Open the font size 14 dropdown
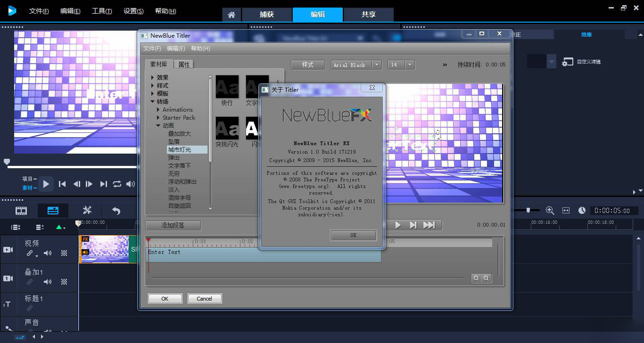644x343 pixels. click(410, 65)
